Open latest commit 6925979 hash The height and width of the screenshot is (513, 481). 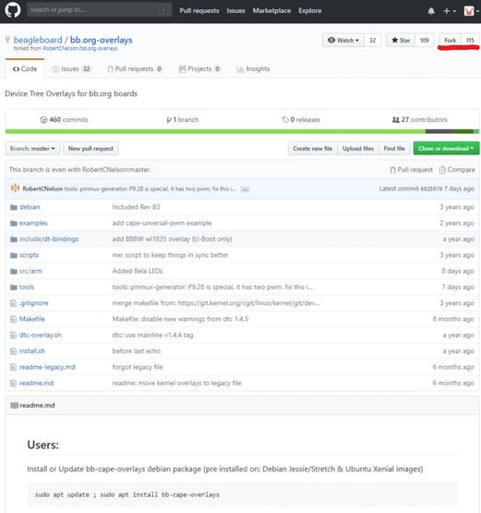430,189
